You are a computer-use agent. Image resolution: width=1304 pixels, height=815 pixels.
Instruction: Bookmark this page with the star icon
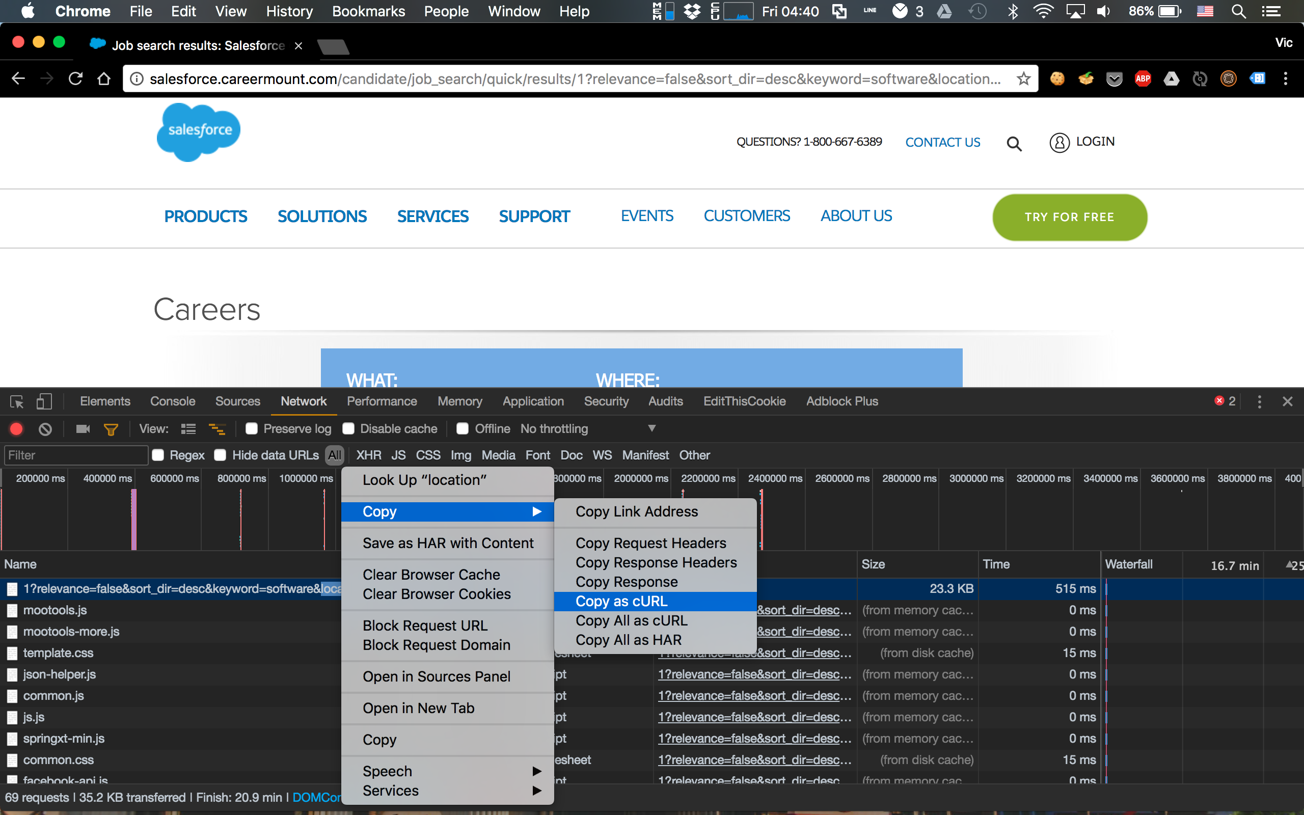(x=1023, y=78)
